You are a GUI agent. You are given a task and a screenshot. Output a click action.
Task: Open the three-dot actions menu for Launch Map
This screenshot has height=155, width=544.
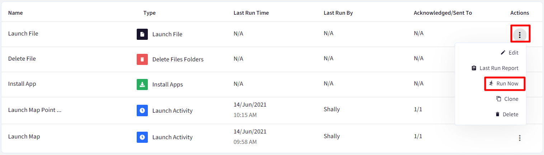point(520,138)
